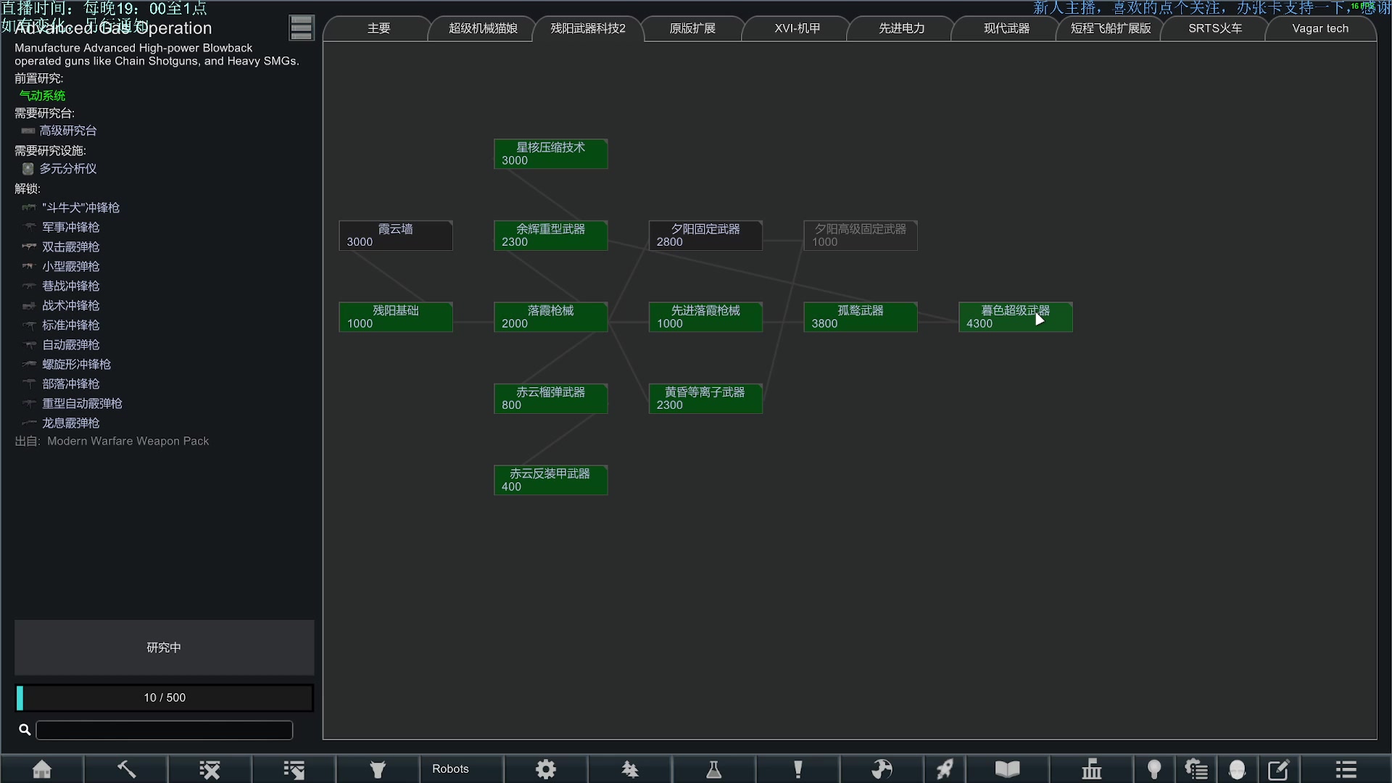Switch to the 现代武器 tab
This screenshot has height=783, width=1392.
tap(1006, 28)
